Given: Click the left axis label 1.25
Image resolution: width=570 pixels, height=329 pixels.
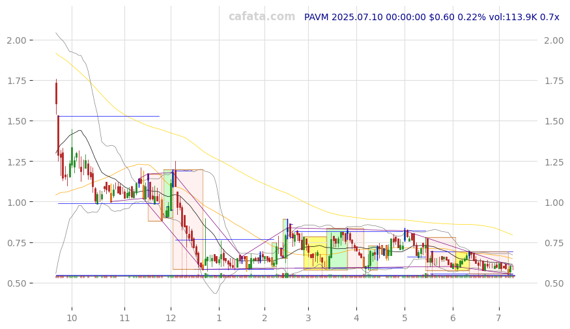Looking at the screenshot, I should click(x=17, y=162).
